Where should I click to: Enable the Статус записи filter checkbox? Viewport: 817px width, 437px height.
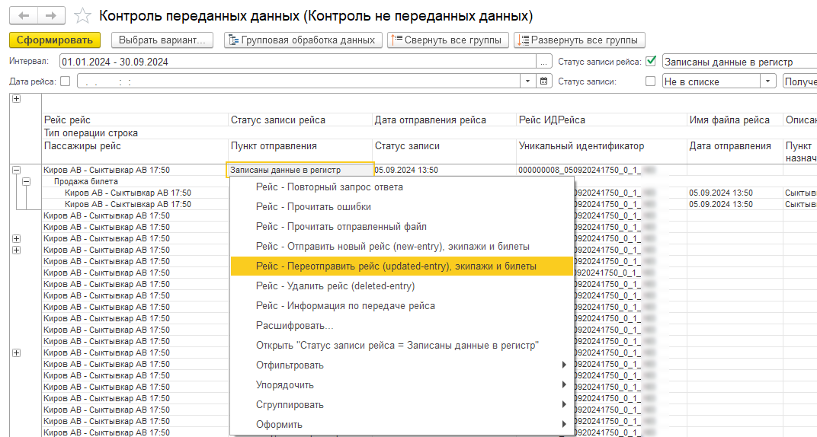point(651,81)
